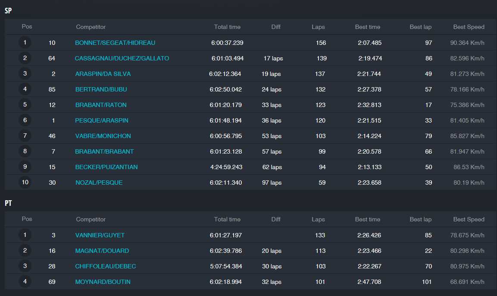Click the PT table Best lap header

pyautogui.click(x=420, y=219)
